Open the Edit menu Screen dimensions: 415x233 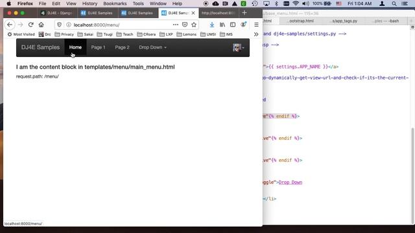(x=56, y=4)
